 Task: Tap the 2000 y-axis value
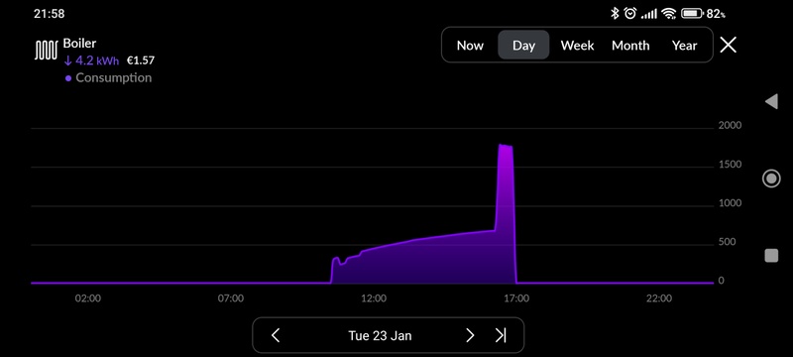pos(730,125)
